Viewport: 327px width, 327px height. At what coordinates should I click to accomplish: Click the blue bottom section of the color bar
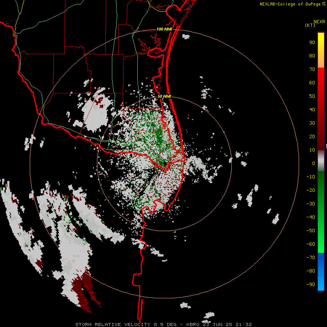click(x=321, y=272)
